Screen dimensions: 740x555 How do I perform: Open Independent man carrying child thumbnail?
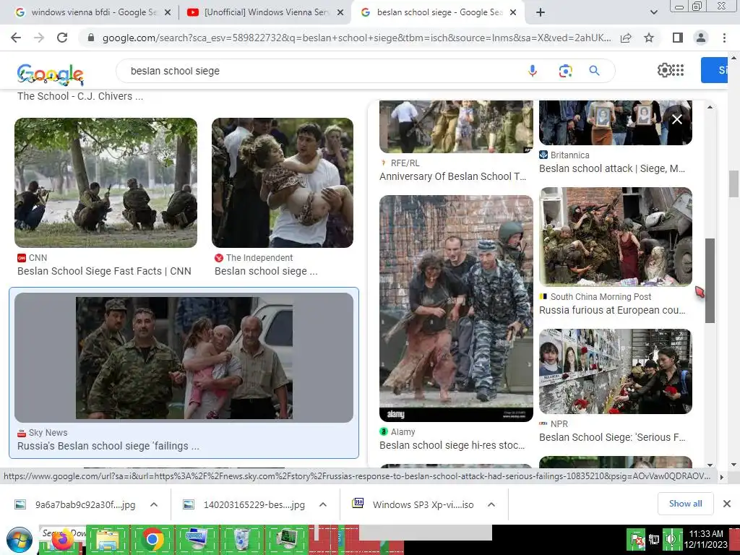tap(283, 183)
